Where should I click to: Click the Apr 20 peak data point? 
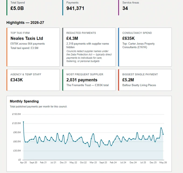(x=23, y=122)
